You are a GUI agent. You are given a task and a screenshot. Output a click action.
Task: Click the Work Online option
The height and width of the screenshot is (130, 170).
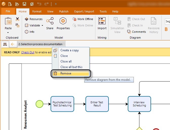pos(83,25)
